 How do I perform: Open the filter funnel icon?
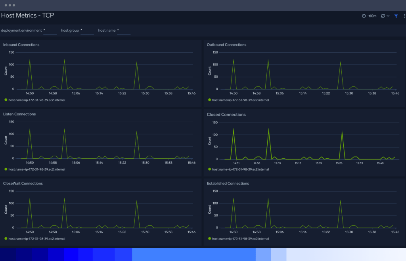pos(396,16)
